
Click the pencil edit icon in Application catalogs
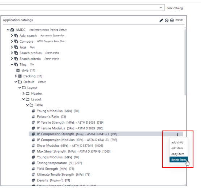[161, 20]
